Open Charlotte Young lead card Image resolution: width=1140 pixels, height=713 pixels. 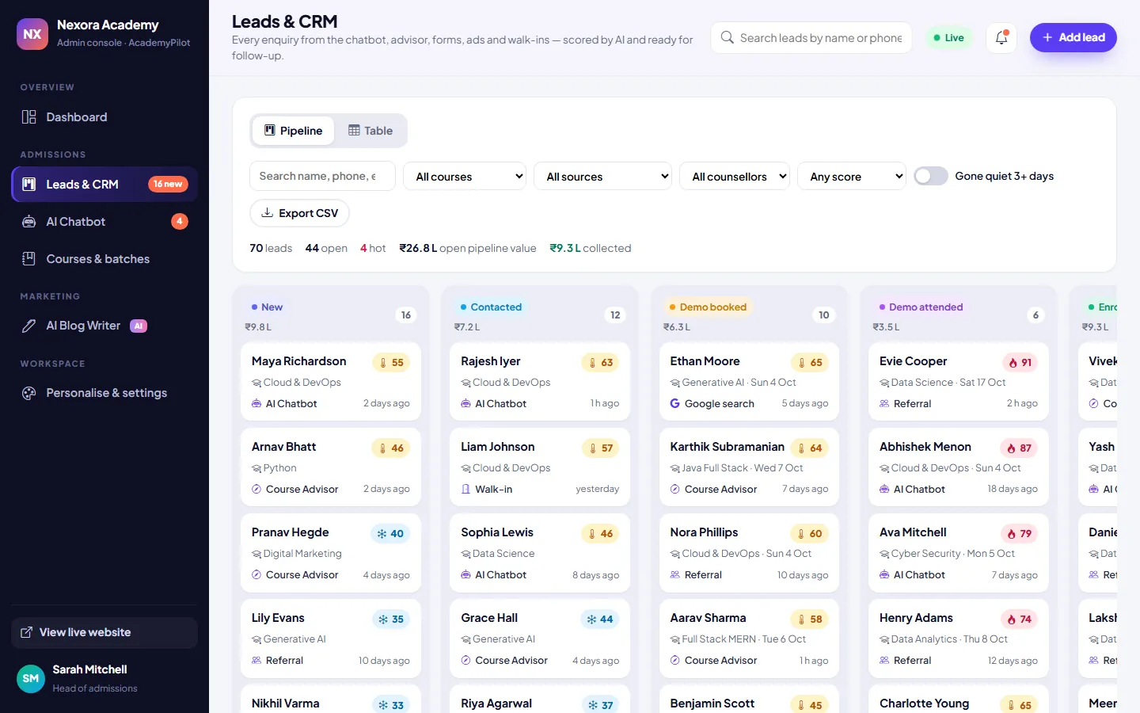tap(959, 699)
